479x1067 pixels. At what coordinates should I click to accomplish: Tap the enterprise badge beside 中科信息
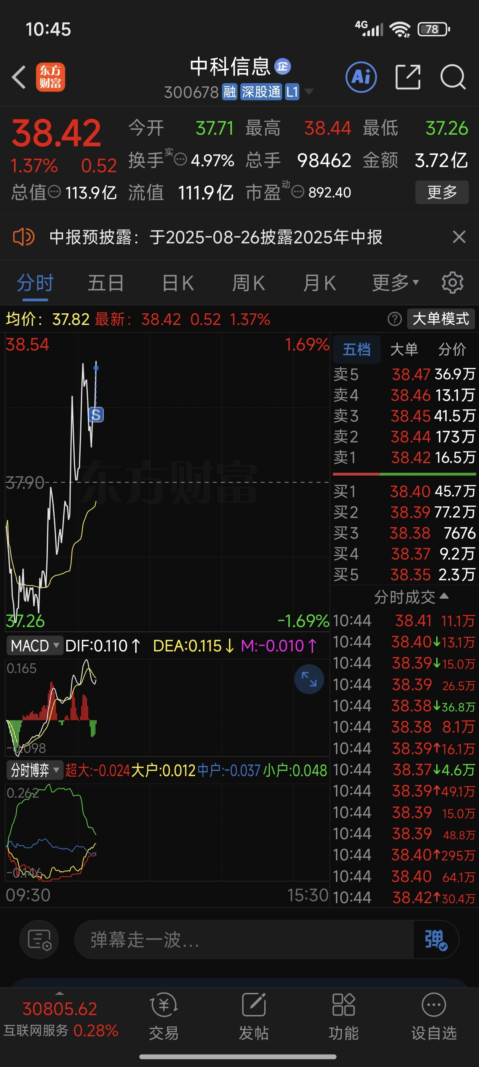coord(283,66)
